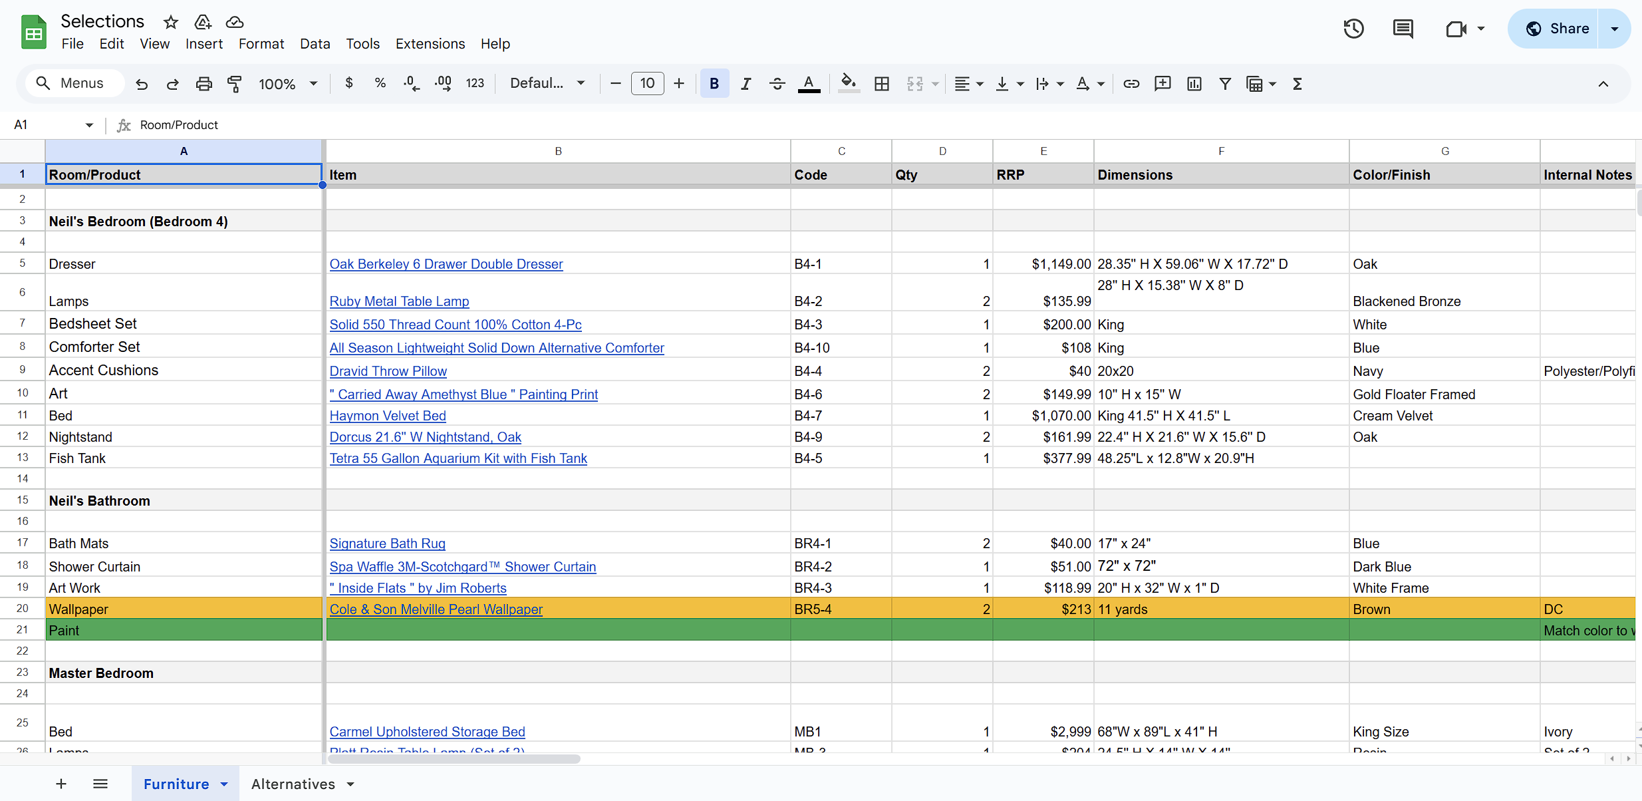This screenshot has width=1642, height=801.
Task: Open Haymon Velvet Bed link
Action: (x=388, y=416)
